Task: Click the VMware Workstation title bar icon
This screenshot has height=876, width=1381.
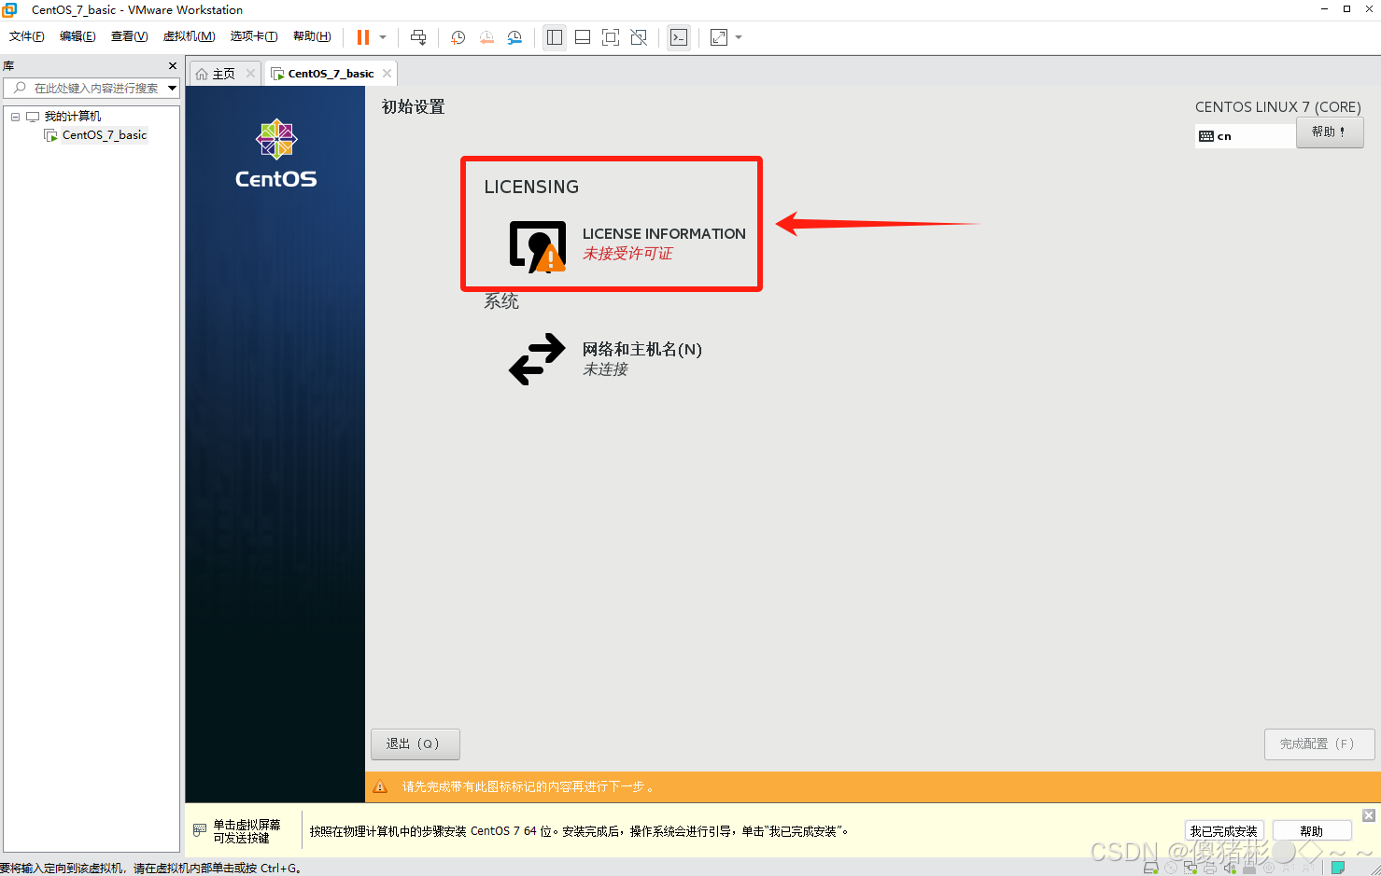Action: pyautogui.click(x=9, y=9)
